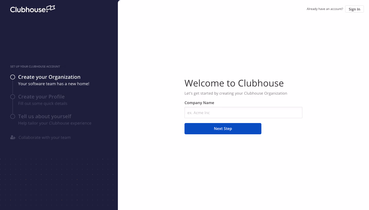Click 'Fill out some quick details' text

point(43,103)
